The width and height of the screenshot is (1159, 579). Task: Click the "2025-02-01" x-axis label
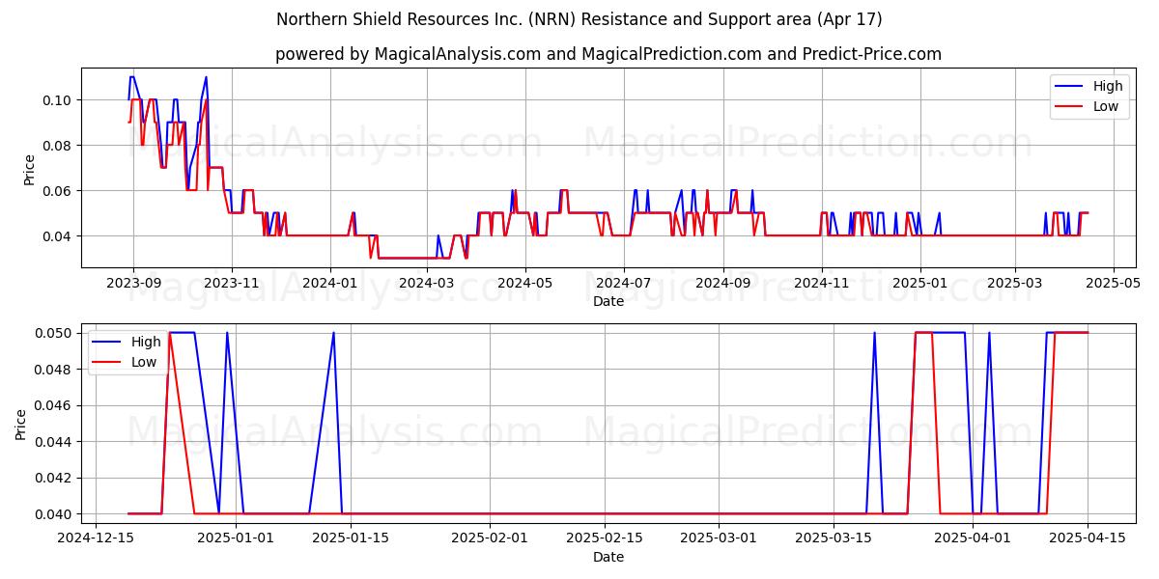click(489, 538)
